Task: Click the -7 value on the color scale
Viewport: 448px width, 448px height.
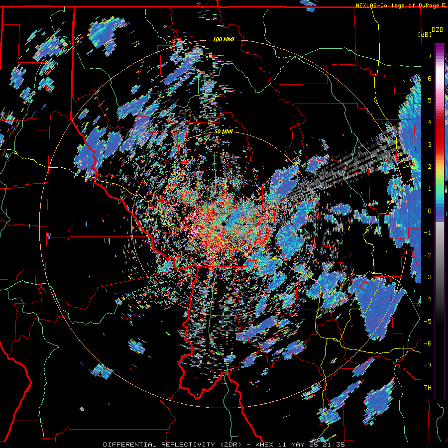Action: click(x=428, y=365)
